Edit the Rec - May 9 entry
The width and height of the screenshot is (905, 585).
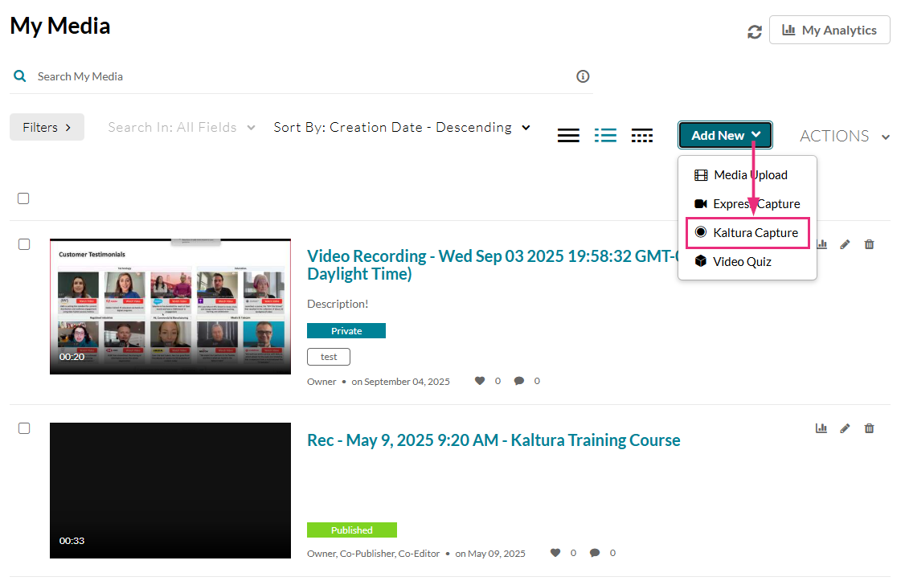tap(845, 428)
